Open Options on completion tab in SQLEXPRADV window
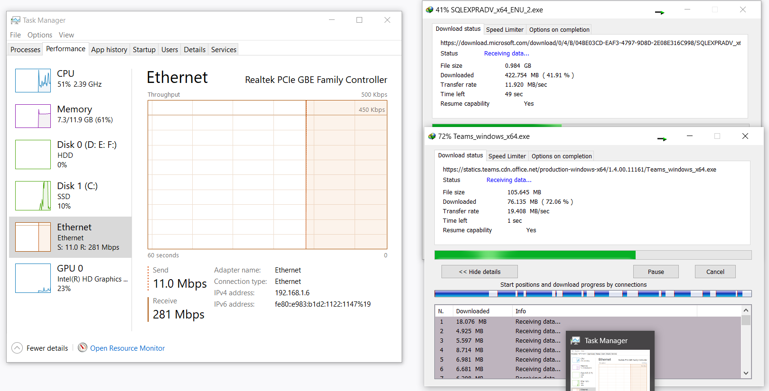Viewport: 769px width, 391px height. [559, 29]
